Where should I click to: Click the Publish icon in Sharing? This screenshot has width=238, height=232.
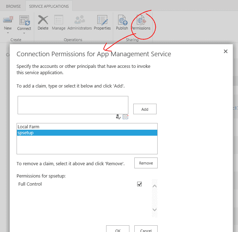tap(122, 20)
